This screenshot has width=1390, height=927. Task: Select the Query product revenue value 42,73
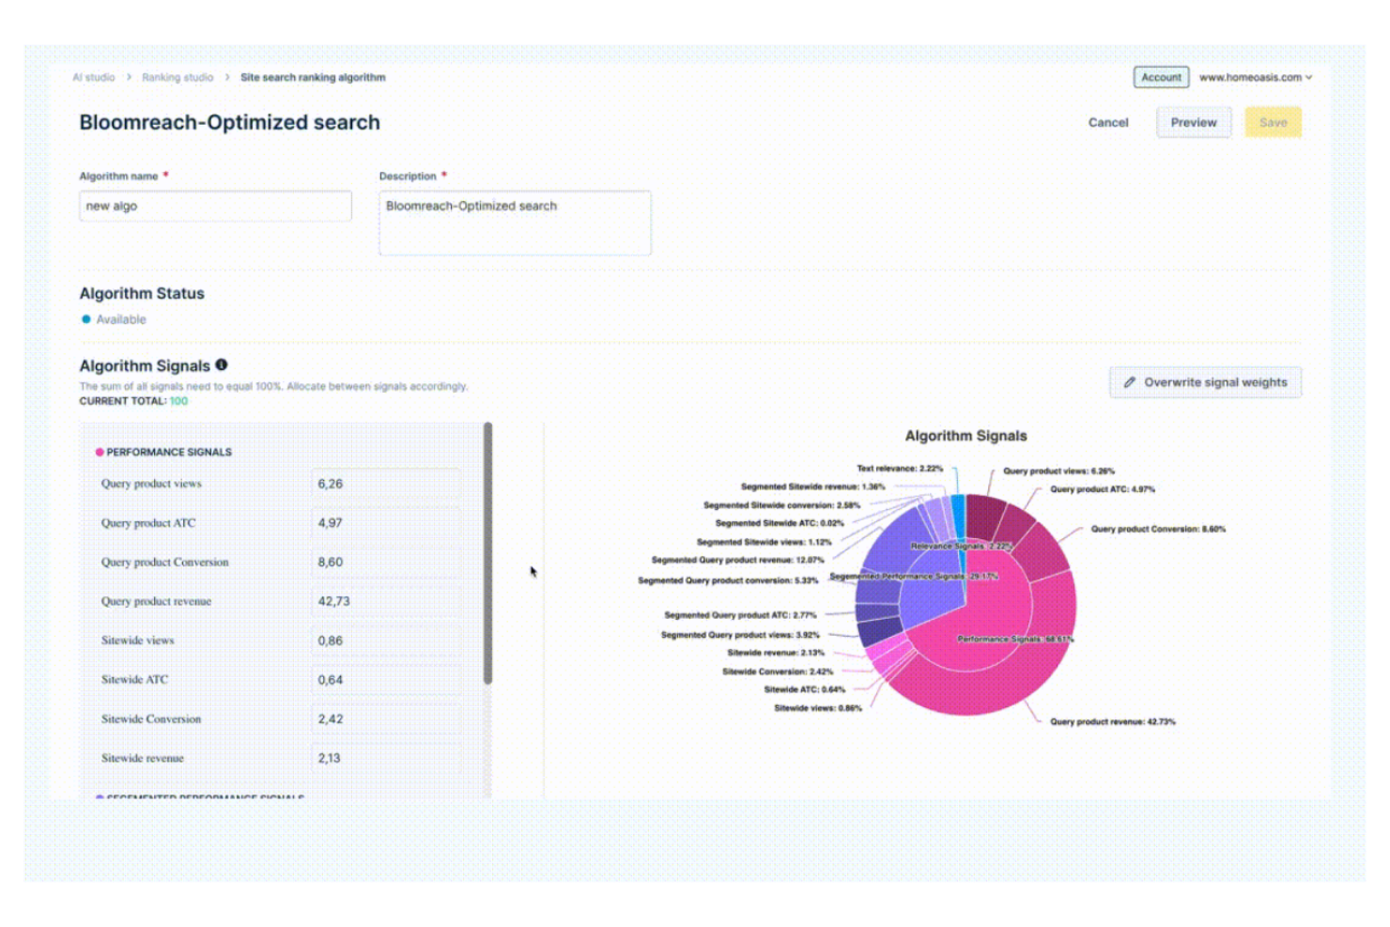pos(386,600)
